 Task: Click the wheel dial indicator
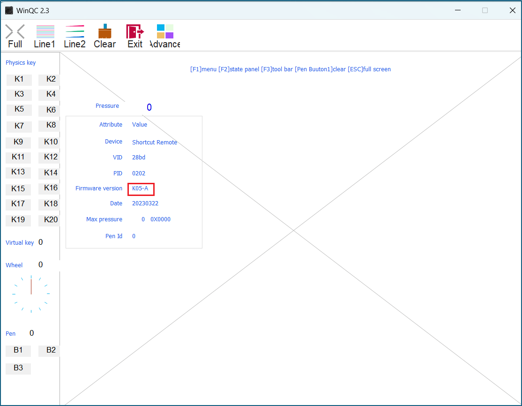pos(31,293)
